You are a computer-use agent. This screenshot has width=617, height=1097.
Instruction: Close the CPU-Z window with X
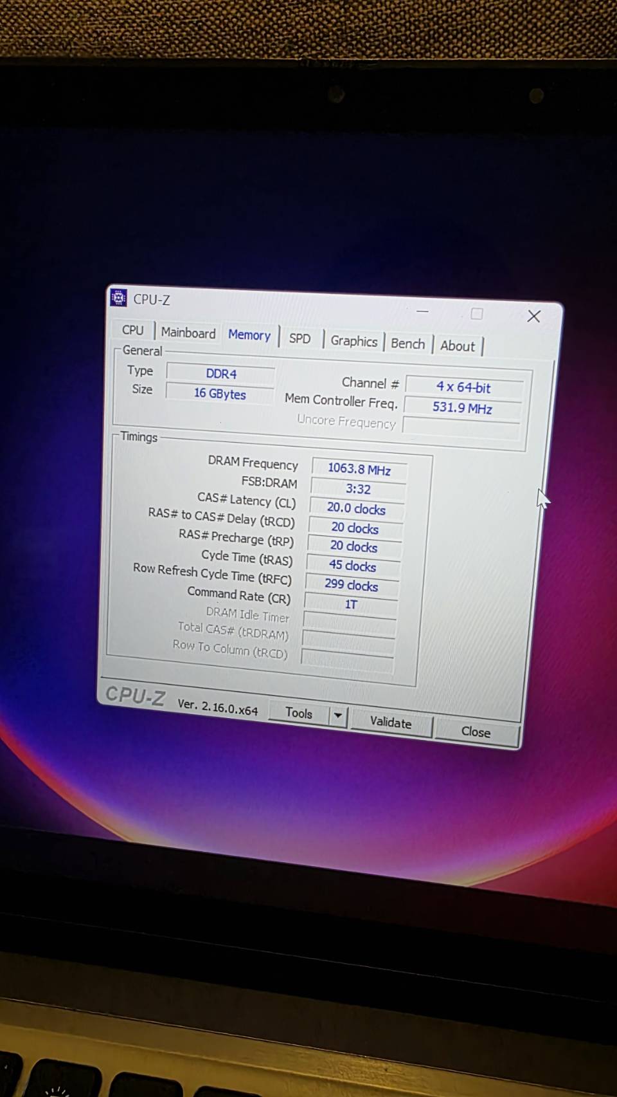tap(533, 316)
